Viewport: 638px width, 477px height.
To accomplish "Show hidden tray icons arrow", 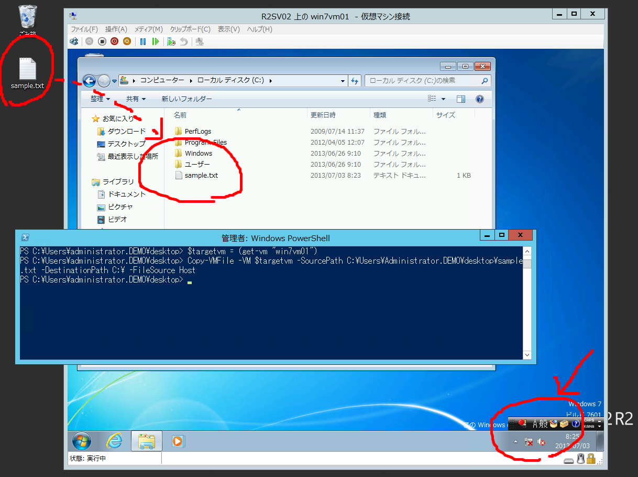I will click(x=515, y=442).
